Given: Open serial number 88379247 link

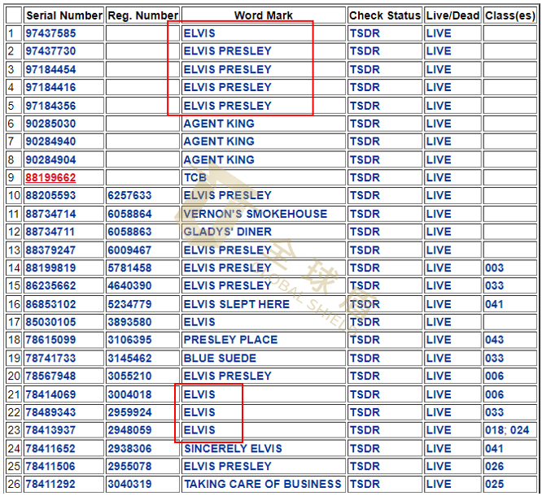Looking at the screenshot, I should click(50, 250).
